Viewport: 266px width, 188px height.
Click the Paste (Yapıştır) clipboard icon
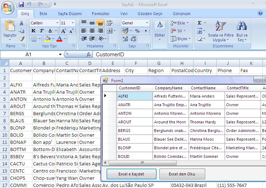[10, 26]
